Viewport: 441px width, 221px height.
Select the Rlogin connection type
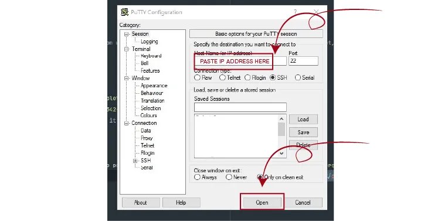pos(247,77)
